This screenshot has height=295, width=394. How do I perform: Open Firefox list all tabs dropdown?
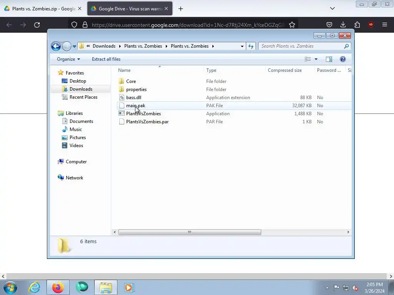coord(332,8)
